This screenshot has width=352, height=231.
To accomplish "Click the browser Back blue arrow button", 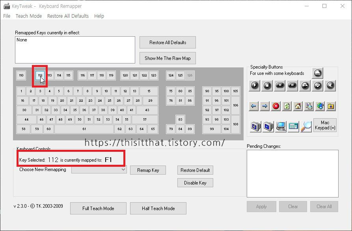I will pyautogui.click(x=254, y=106).
